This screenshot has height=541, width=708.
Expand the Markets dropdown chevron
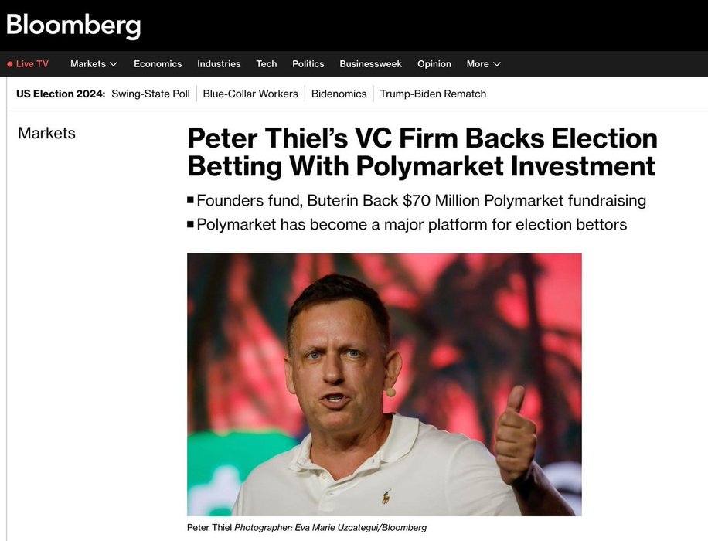114,64
